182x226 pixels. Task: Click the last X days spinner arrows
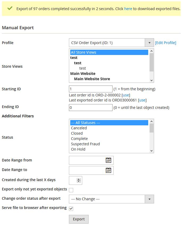tap(79, 180)
